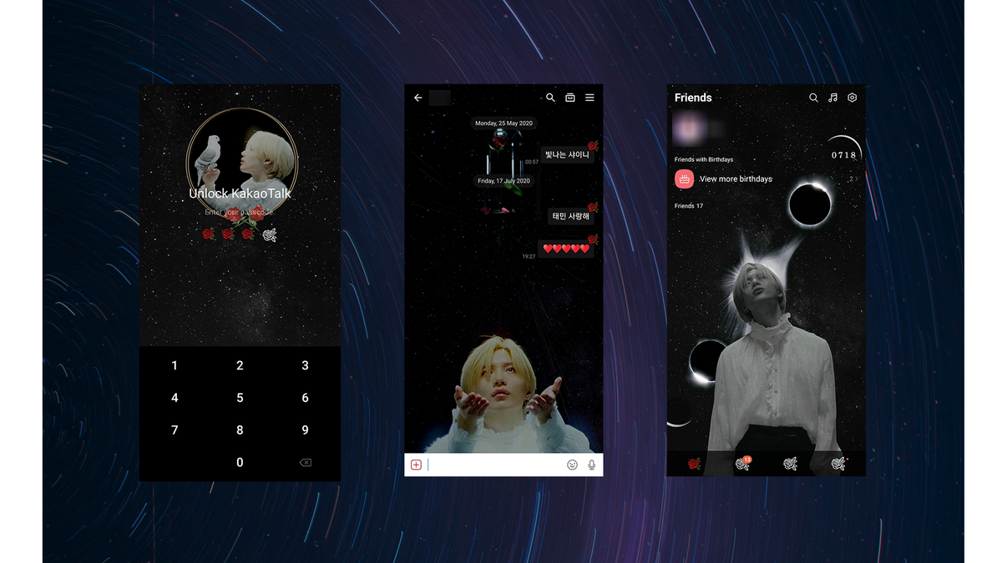This screenshot has height=563, width=1002.
Task: Click the chat bubble '태민 사랑해'
Action: 571,216
